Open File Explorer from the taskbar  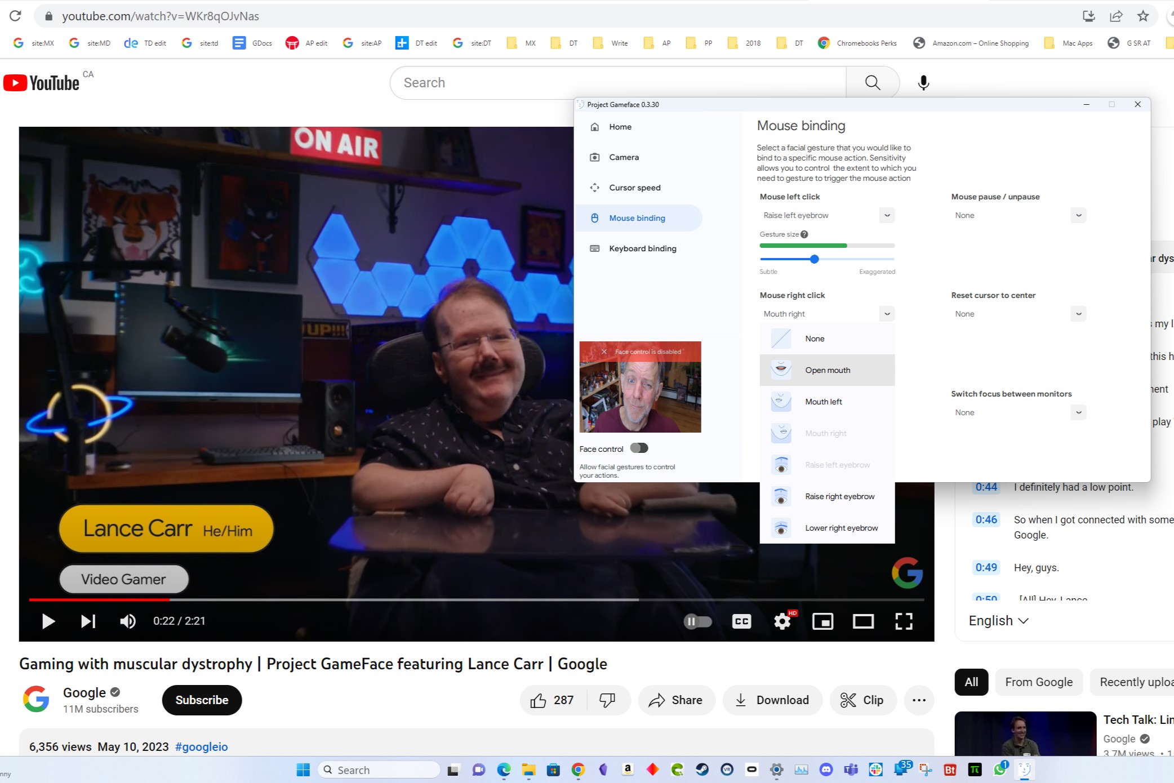point(528,769)
